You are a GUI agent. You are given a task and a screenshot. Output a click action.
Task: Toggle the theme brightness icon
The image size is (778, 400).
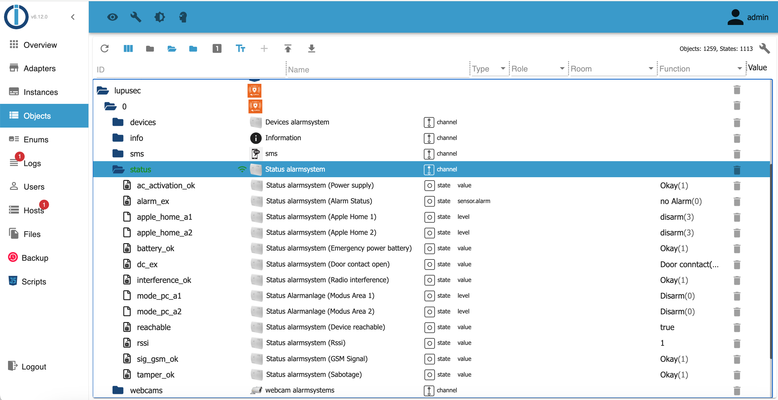159,17
